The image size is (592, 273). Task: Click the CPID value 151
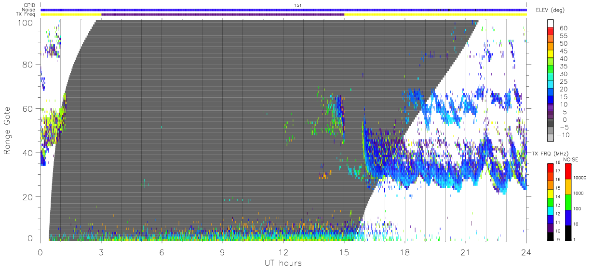[297, 5]
